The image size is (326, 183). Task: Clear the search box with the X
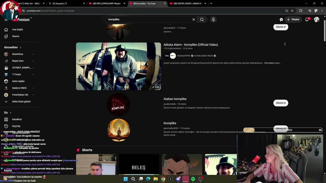point(194,20)
